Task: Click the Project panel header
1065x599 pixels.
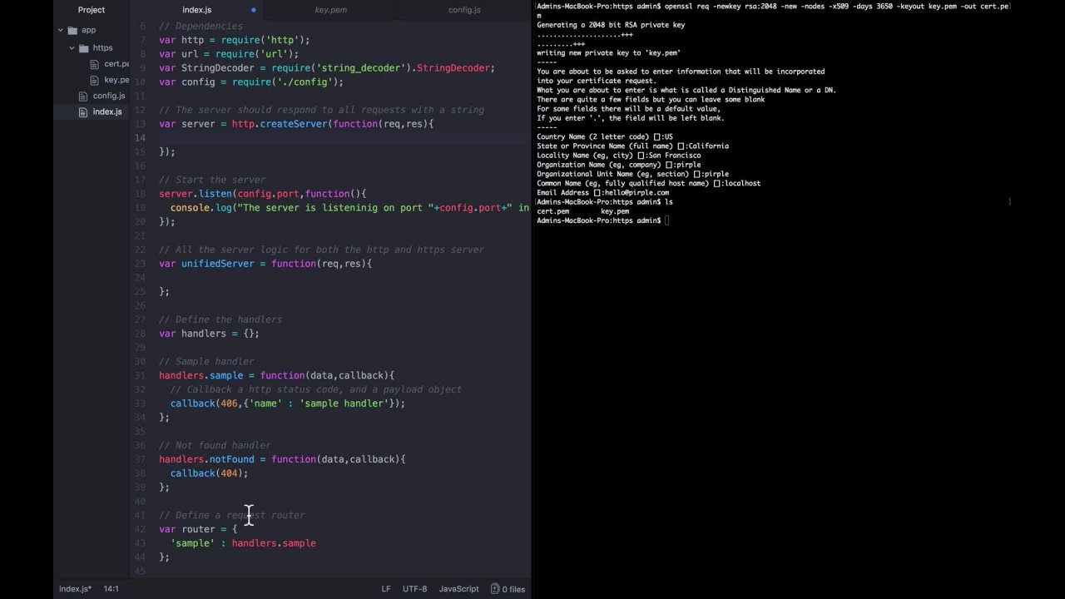Action: pyautogui.click(x=92, y=10)
